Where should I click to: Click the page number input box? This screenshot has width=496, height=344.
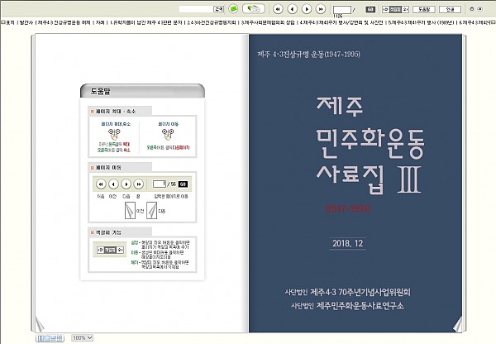[x=342, y=9]
